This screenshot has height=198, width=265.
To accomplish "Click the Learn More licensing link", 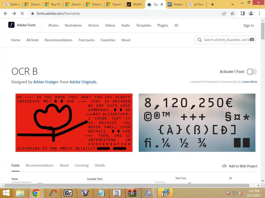I will pyautogui.click(x=250, y=82).
